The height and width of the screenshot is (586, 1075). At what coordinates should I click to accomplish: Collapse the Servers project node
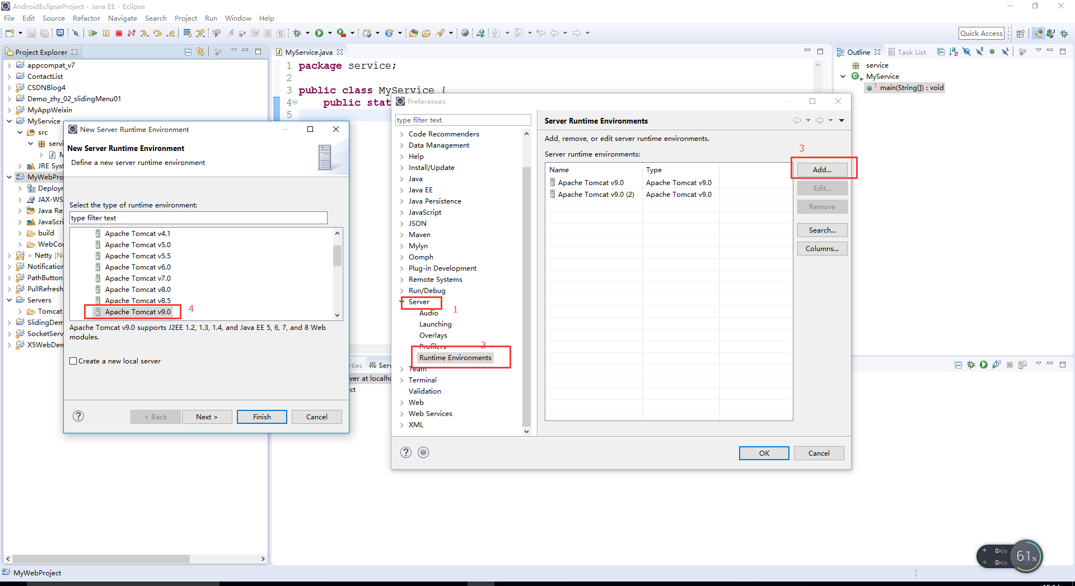point(9,300)
